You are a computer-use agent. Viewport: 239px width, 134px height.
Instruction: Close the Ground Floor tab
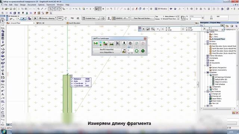pos(34,23)
